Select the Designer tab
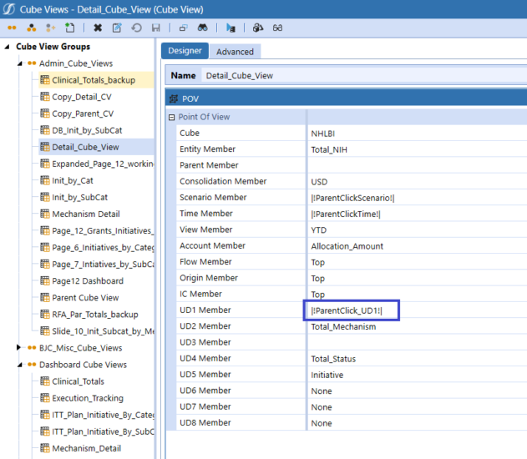The width and height of the screenshot is (527, 459). (185, 51)
